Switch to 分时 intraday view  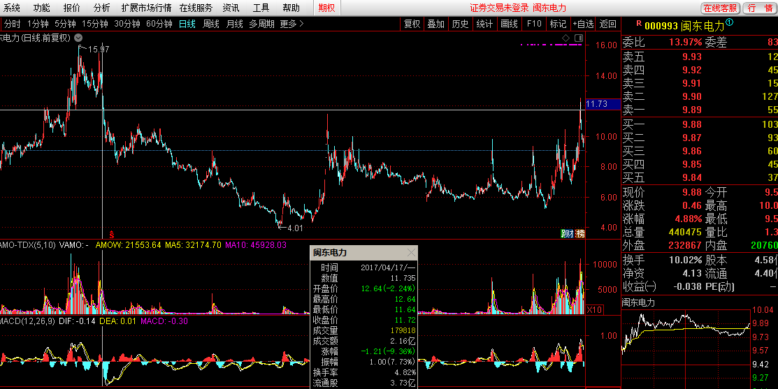pos(13,24)
